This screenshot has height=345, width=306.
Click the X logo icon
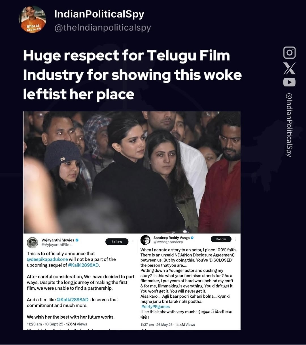[289, 68]
